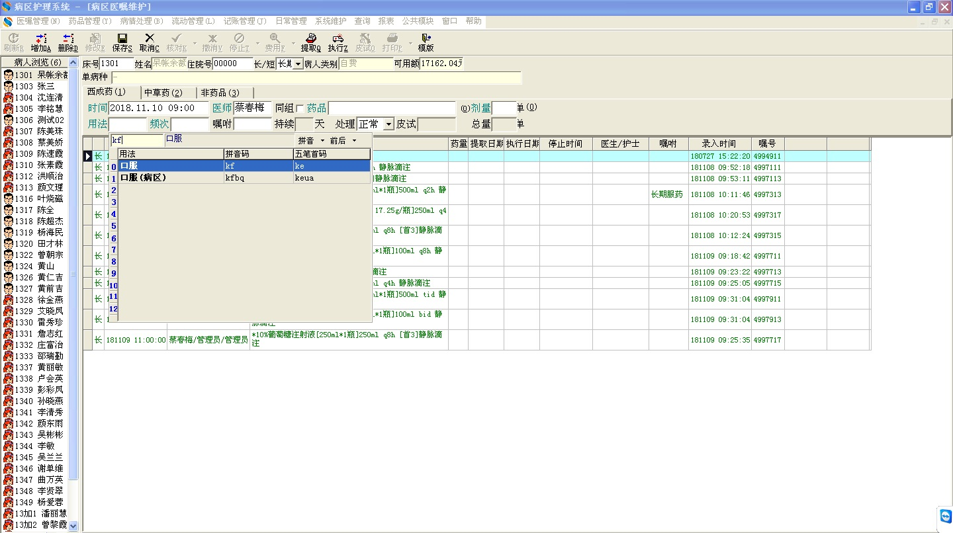Select patient 1320 田才林
This screenshot has width=953, height=533.
click(x=35, y=243)
